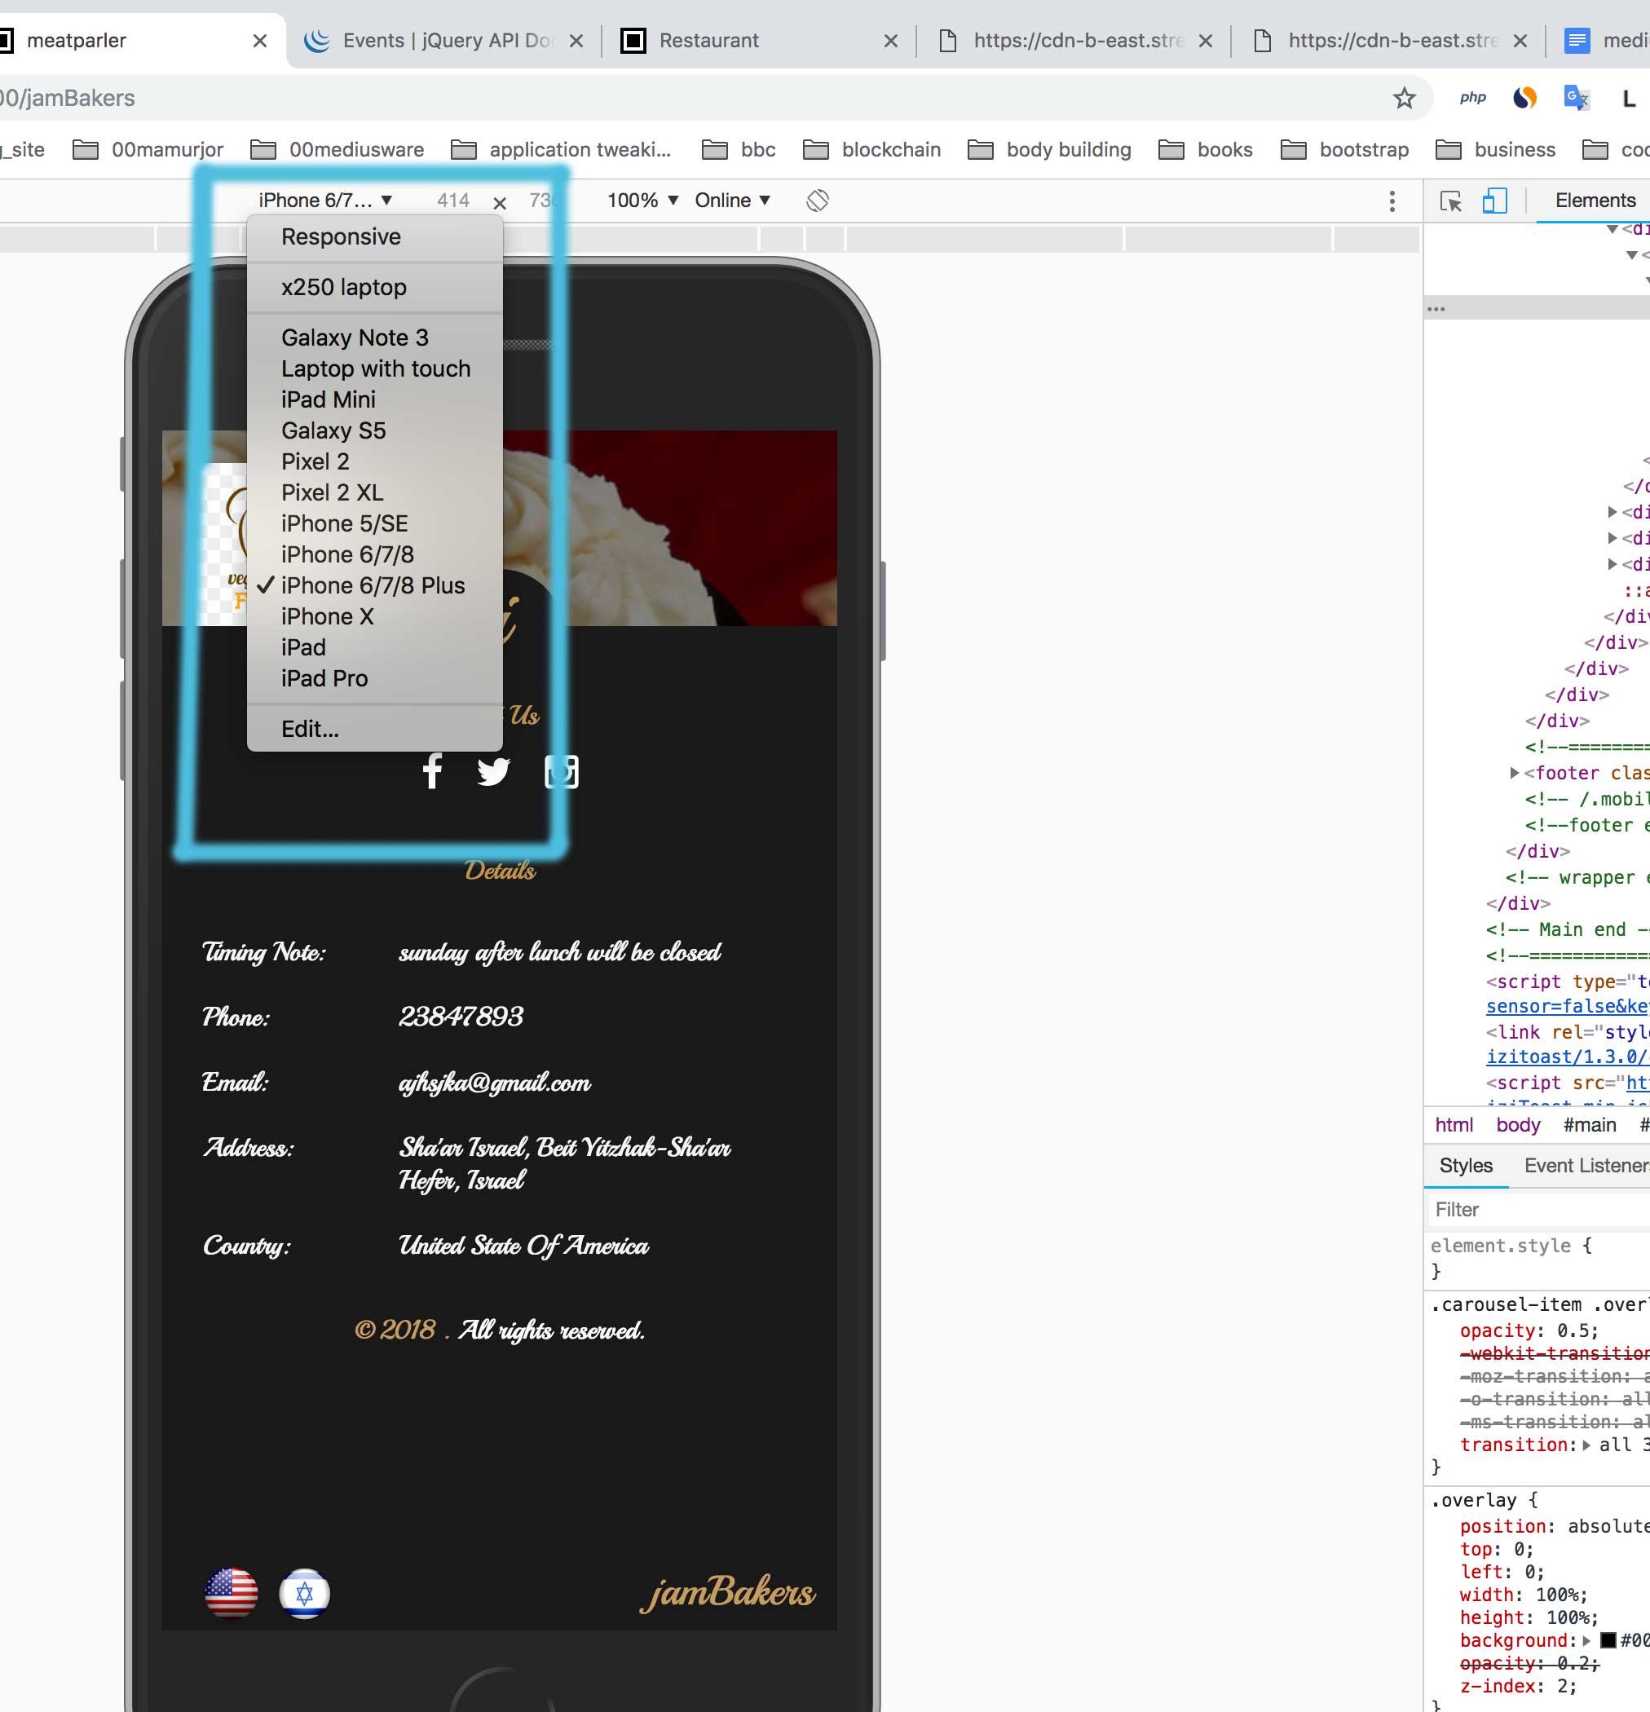Open the Online throttling dropdown
The width and height of the screenshot is (1650, 1712).
pos(732,200)
